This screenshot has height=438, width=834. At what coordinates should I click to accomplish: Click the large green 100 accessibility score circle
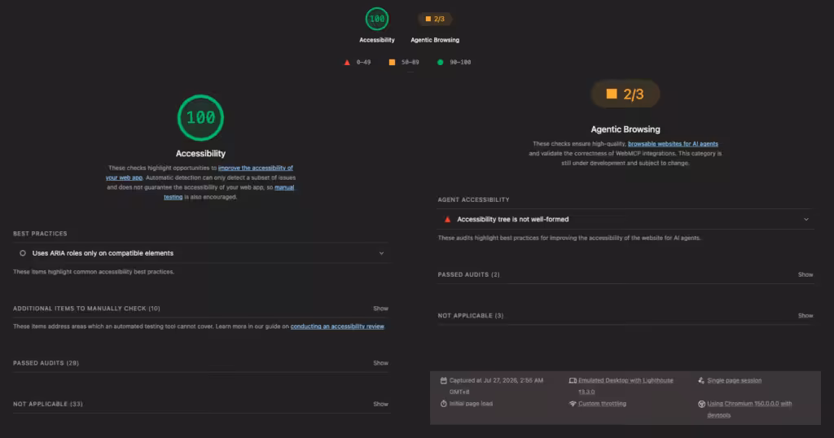click(x=200, y=117)
